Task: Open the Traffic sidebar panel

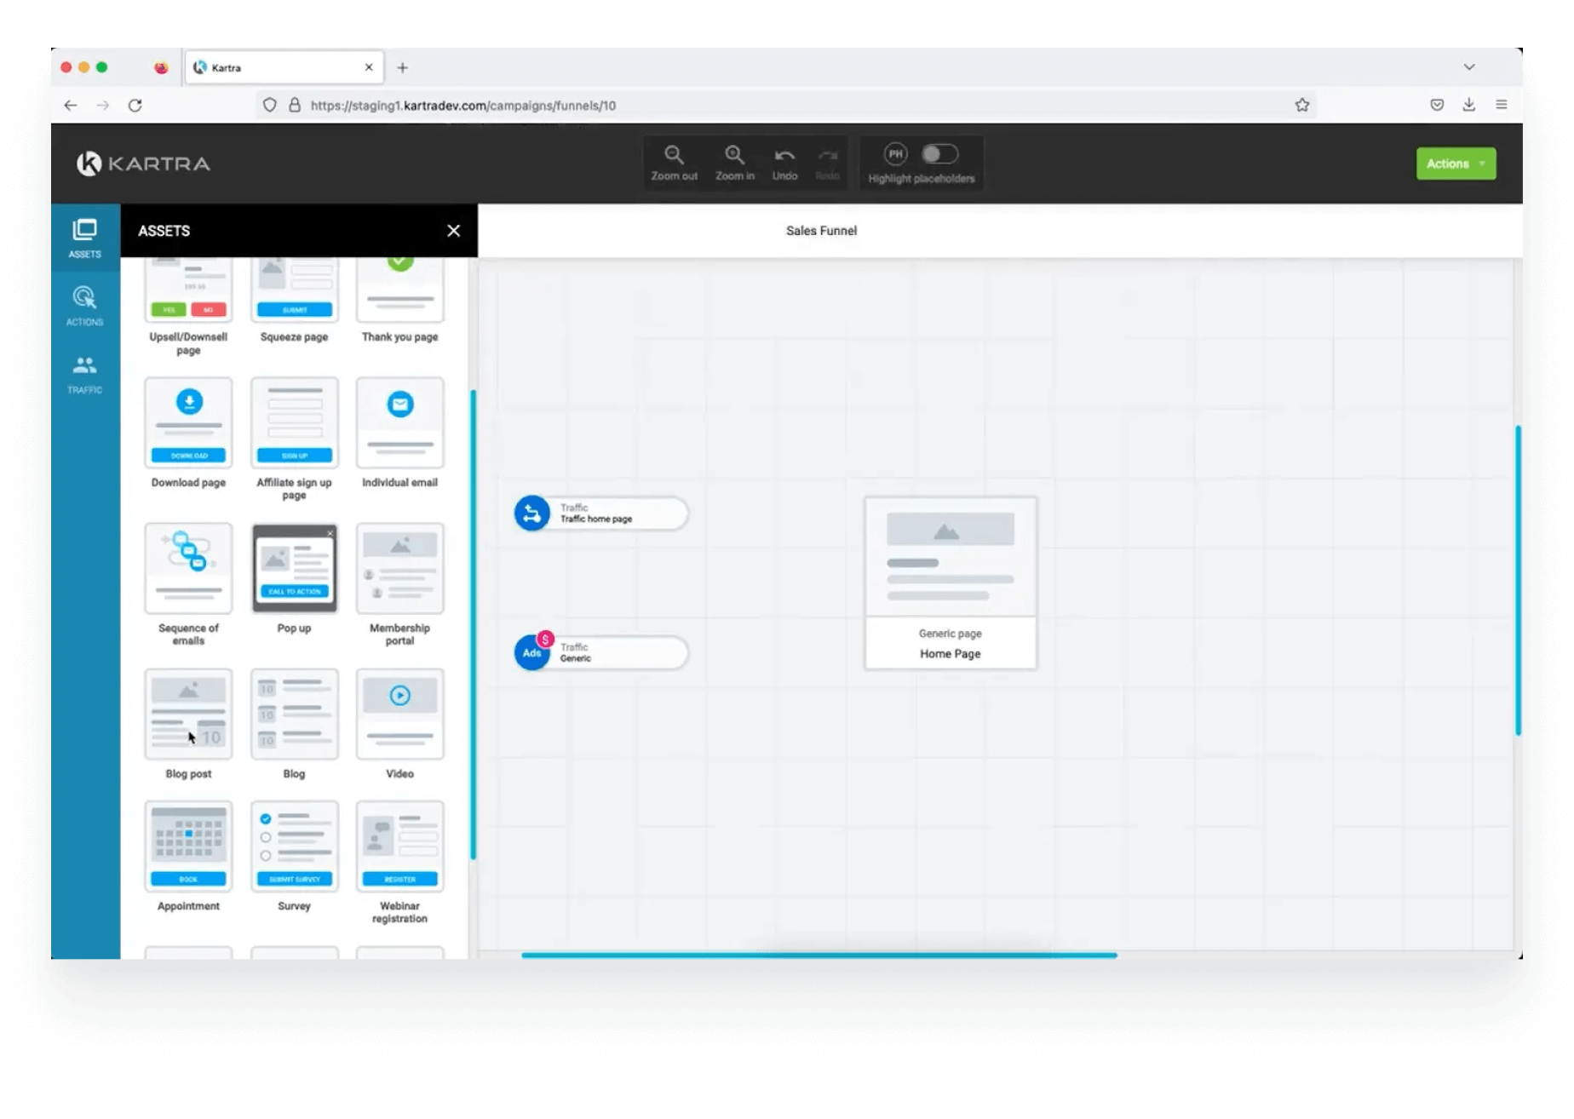Action: tap(85, 374)
